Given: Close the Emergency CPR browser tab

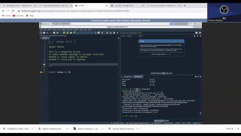Looking at the screenshot, I should 35,6.
